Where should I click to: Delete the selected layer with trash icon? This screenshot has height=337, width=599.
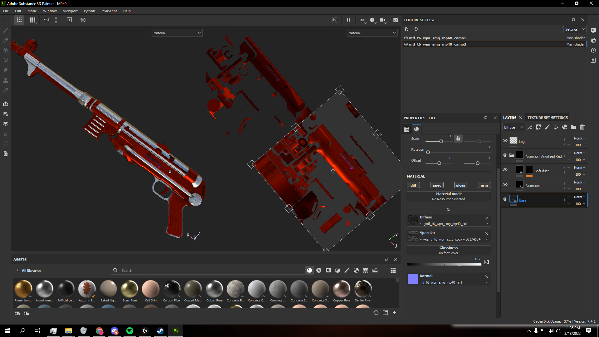click(x=582, y=127)
